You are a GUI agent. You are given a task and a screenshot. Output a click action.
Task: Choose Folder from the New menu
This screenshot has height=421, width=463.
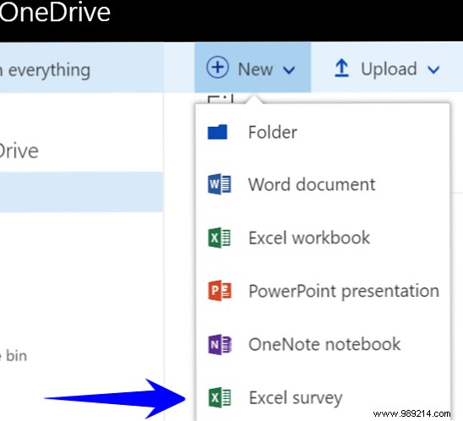(x=323, y=132)
